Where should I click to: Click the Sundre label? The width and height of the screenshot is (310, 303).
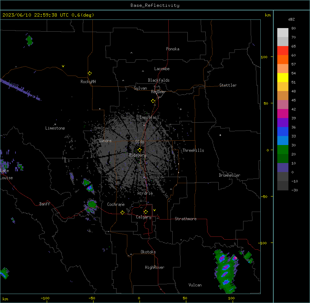pyautogui.click(x=105, y=141)
